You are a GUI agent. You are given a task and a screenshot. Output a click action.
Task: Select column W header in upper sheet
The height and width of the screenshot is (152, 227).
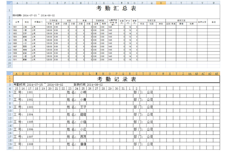pyautogui.click(x=213, y=3)
